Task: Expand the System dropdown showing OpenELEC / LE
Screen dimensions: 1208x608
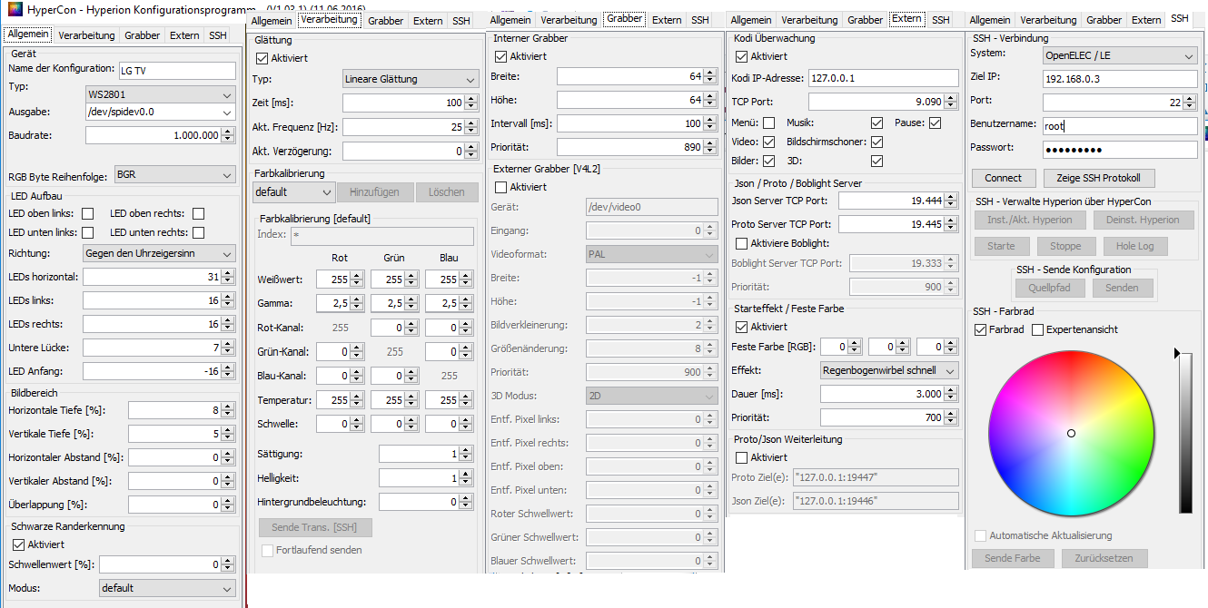Action: pyautogui.click(x=1119, y=55)
